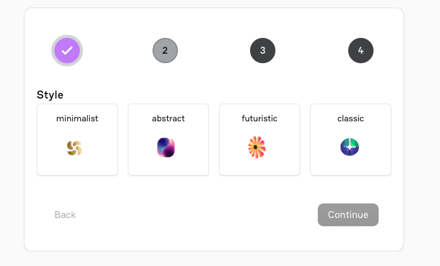Click the green and blue classic icon
The width and height of the screenshot is (440, 266).
(x=349, y=147)
